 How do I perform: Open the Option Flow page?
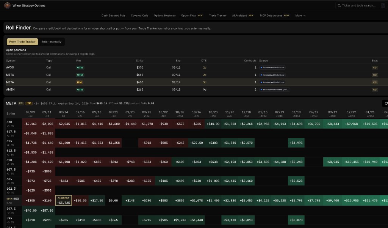click(x=192, y=16)
